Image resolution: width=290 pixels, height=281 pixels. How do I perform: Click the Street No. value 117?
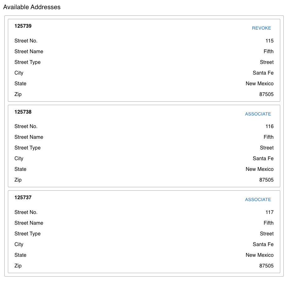(x=269, y=212)
